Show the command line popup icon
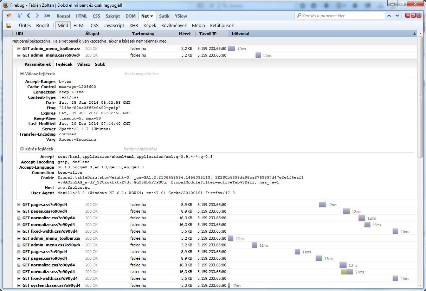Viewport: 426px width, 291px height. point(47,16)
